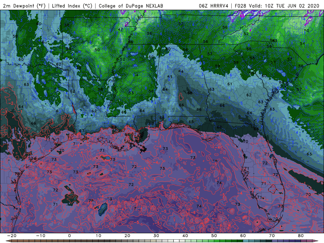The image size is (324, 243).
Task: Click the white swatch in the color bar
Action: (x=176, y=241)
